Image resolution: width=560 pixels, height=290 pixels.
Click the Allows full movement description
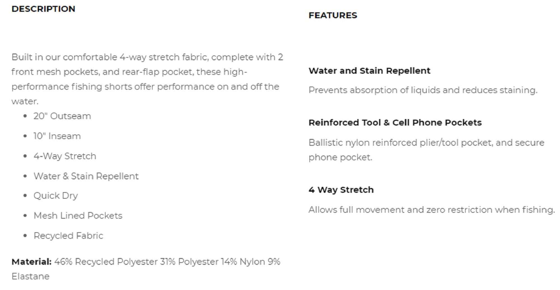pyautogui.click(x=431, y=210)
